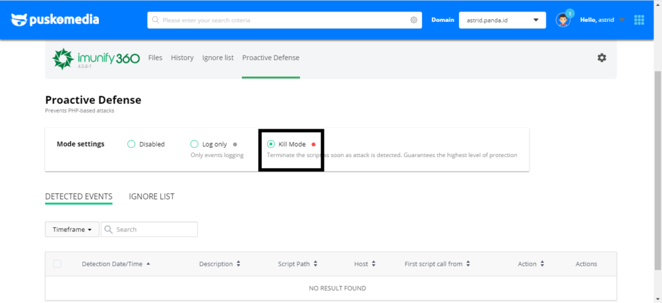The height and width of the screenshot is (303, 662).
Task: Choose the Kill Mode radio button
Action: [271, 144]
